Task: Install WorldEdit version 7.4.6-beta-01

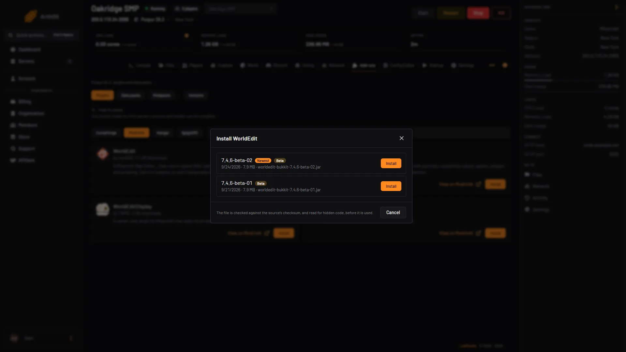Action: [x=391, y=186]
